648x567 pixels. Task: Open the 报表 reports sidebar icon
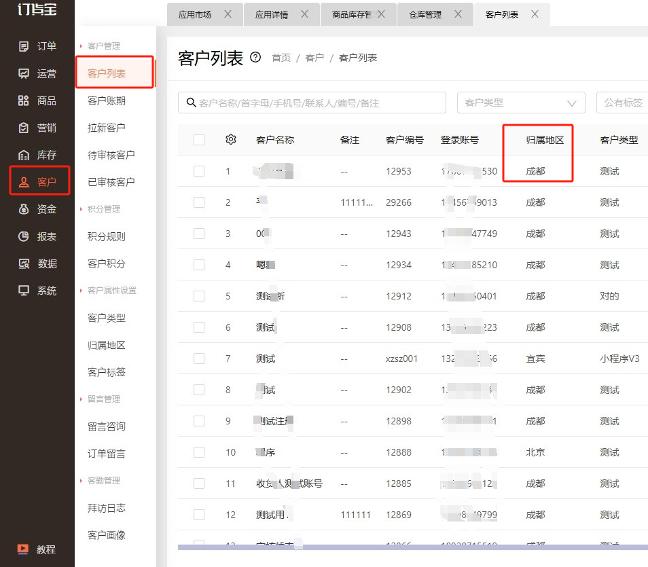[24, 236]
